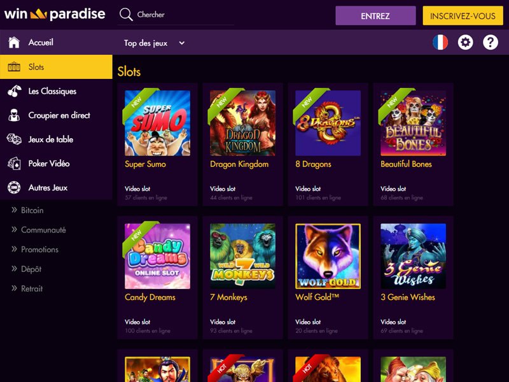Open the Super Sumo game thumbnail

pos(157,123)
